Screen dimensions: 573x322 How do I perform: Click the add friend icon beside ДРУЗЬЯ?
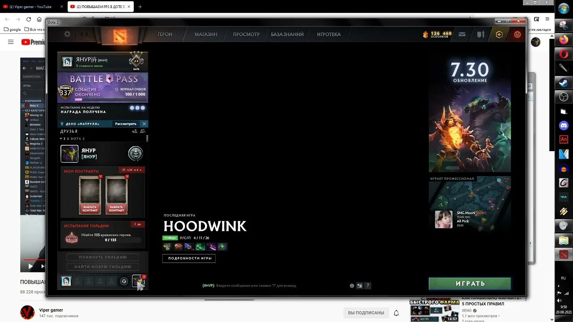pos(134,131)
